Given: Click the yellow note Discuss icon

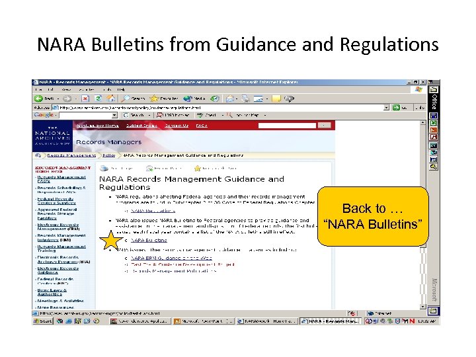Looking at the screenshot, I should point(276,99).
